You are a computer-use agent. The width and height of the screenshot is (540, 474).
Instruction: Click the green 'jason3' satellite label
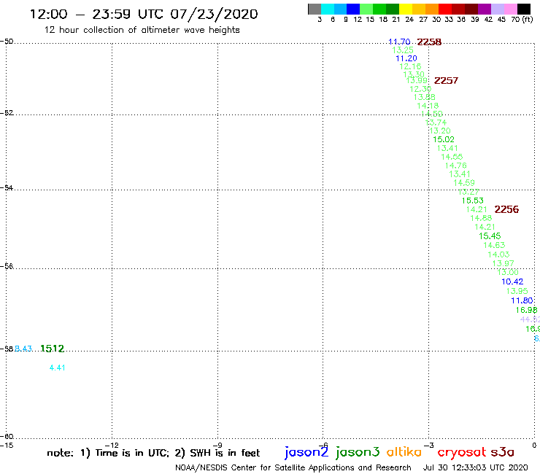pyautogui.click(x=358, y=452)
